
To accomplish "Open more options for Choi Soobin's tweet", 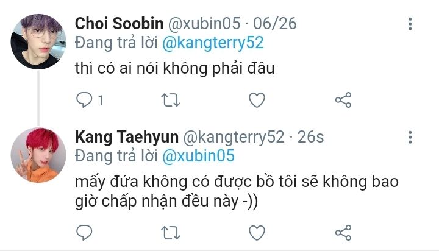I will pyautogui.click(x=410, y=24).
